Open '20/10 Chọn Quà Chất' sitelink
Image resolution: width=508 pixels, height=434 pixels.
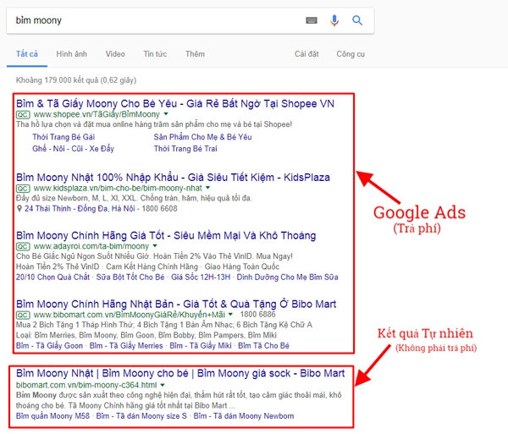pos(52,277)
